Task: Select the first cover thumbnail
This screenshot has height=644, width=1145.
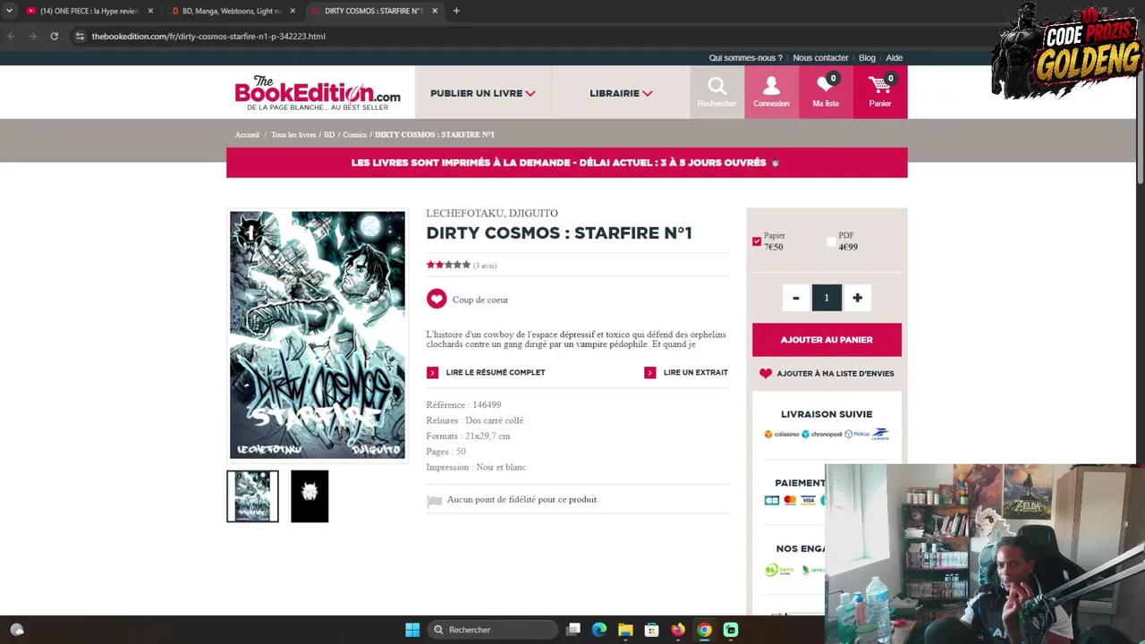Action: coord(252,496)
